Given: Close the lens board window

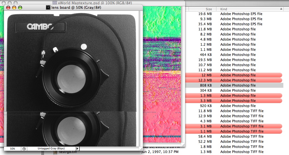Looking at the screenshot, I should coord(8,8).
